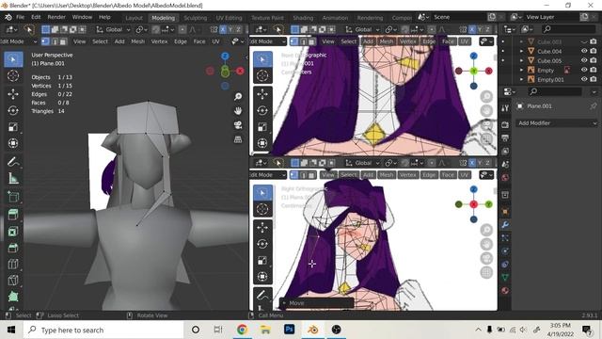Open the Window menu
Image resolution: width=602 pixels, height=339 pixels.
(82, 17)
